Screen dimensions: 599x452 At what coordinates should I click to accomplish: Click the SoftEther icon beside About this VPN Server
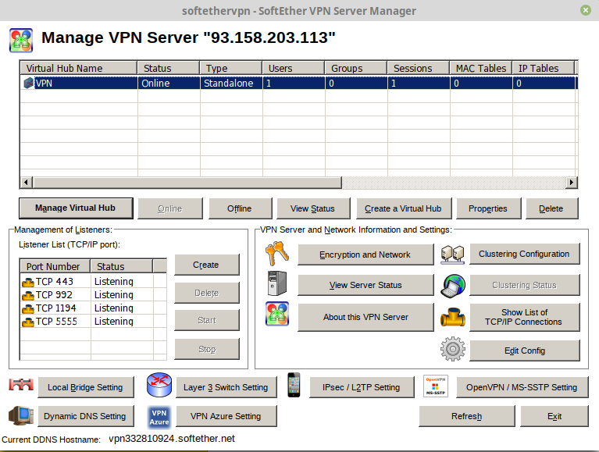[x=277, y=314]
